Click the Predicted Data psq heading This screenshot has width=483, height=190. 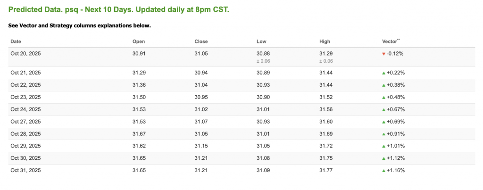(118, 9)
